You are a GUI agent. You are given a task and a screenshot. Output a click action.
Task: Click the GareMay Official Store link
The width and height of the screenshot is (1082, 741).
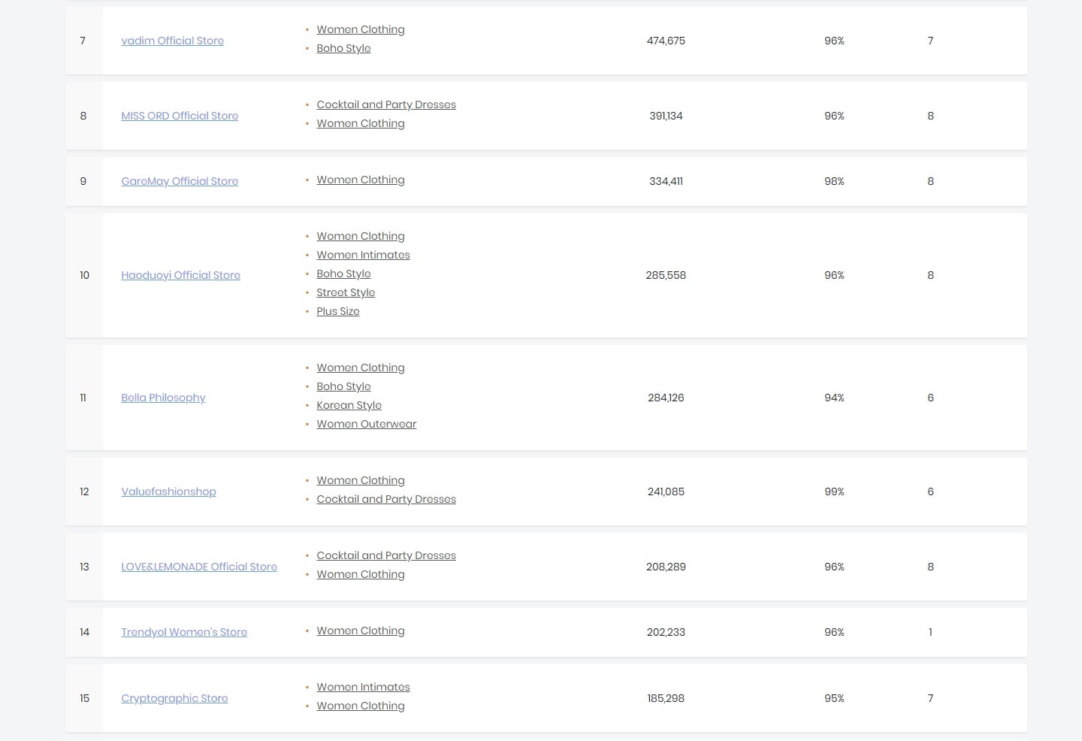[x=180, y=181]
